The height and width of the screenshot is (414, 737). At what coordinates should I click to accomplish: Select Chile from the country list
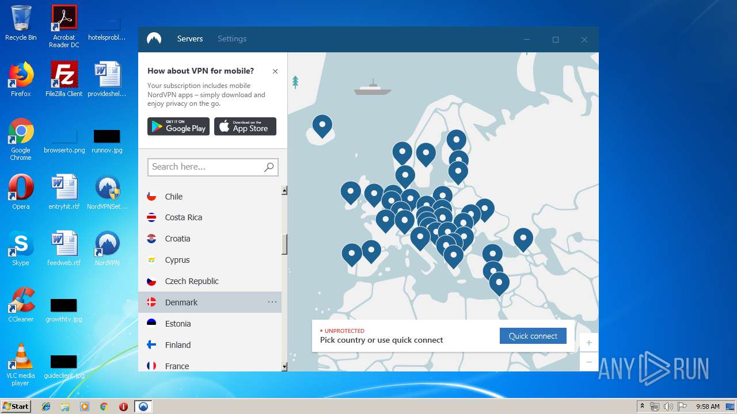click(x=210, y=197)
